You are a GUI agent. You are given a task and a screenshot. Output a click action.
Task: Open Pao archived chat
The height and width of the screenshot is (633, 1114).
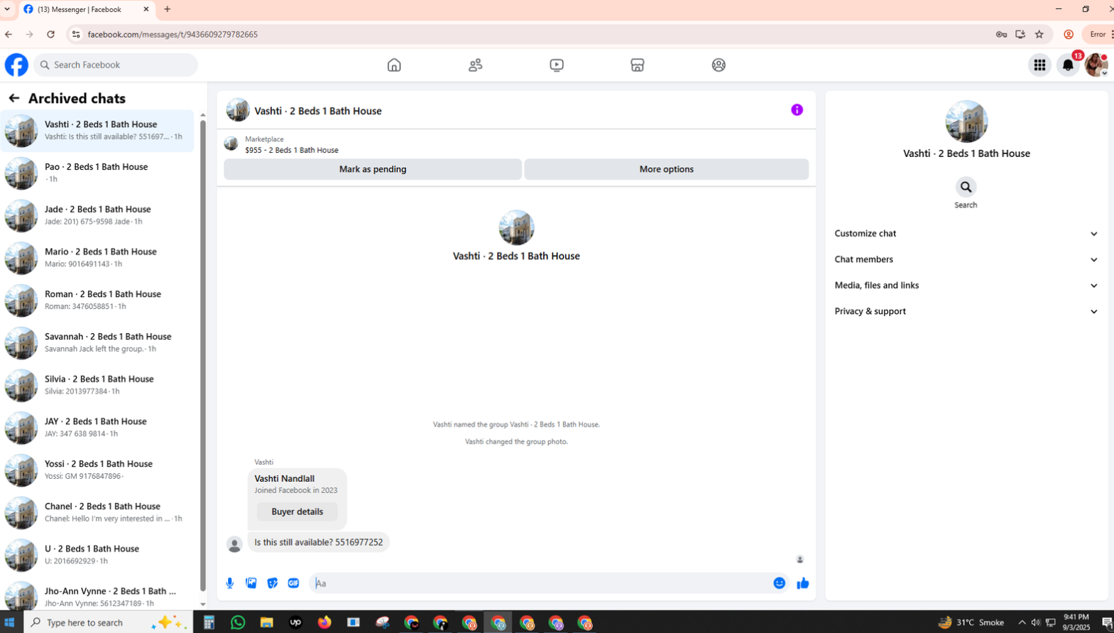click(97, 173)
